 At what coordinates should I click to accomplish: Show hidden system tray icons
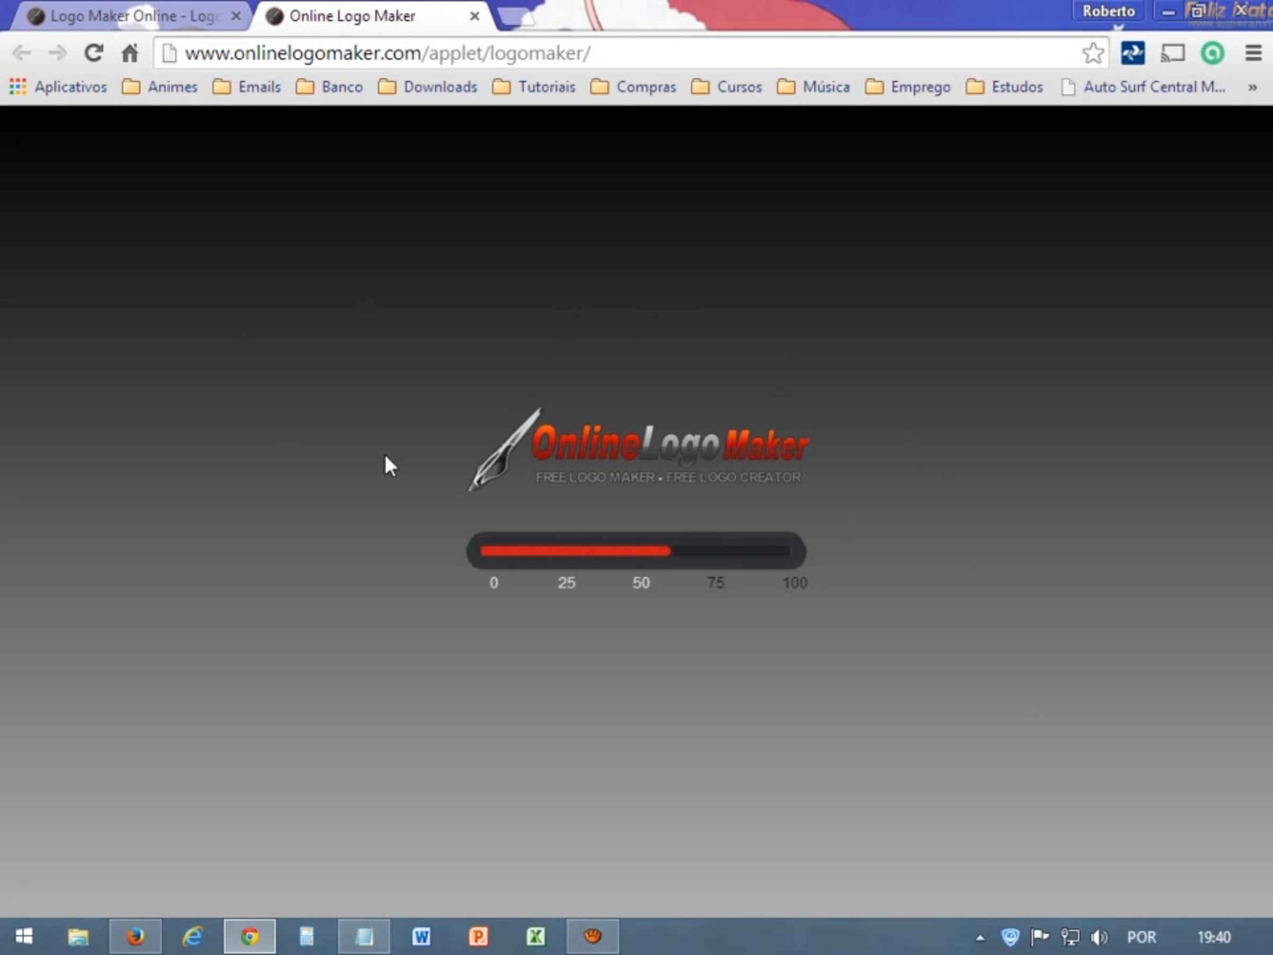pyautogui.click(x=980, y=937)
